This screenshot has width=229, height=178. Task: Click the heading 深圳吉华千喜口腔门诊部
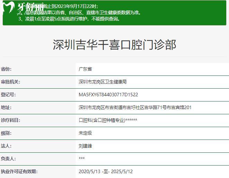[114, 45]
